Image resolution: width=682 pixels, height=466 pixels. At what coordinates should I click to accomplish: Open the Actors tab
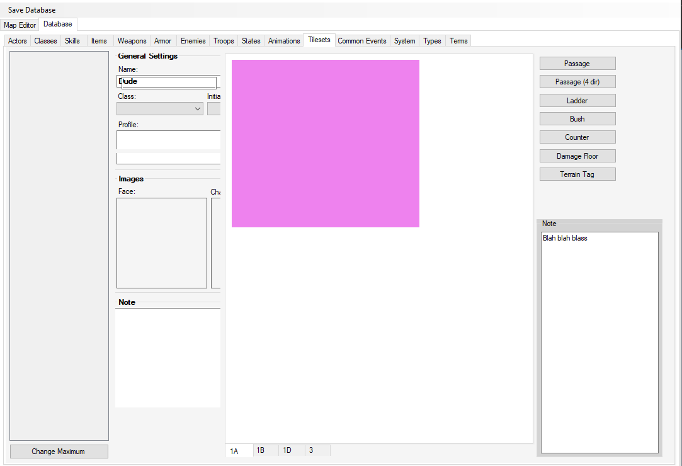click(18, 41)
